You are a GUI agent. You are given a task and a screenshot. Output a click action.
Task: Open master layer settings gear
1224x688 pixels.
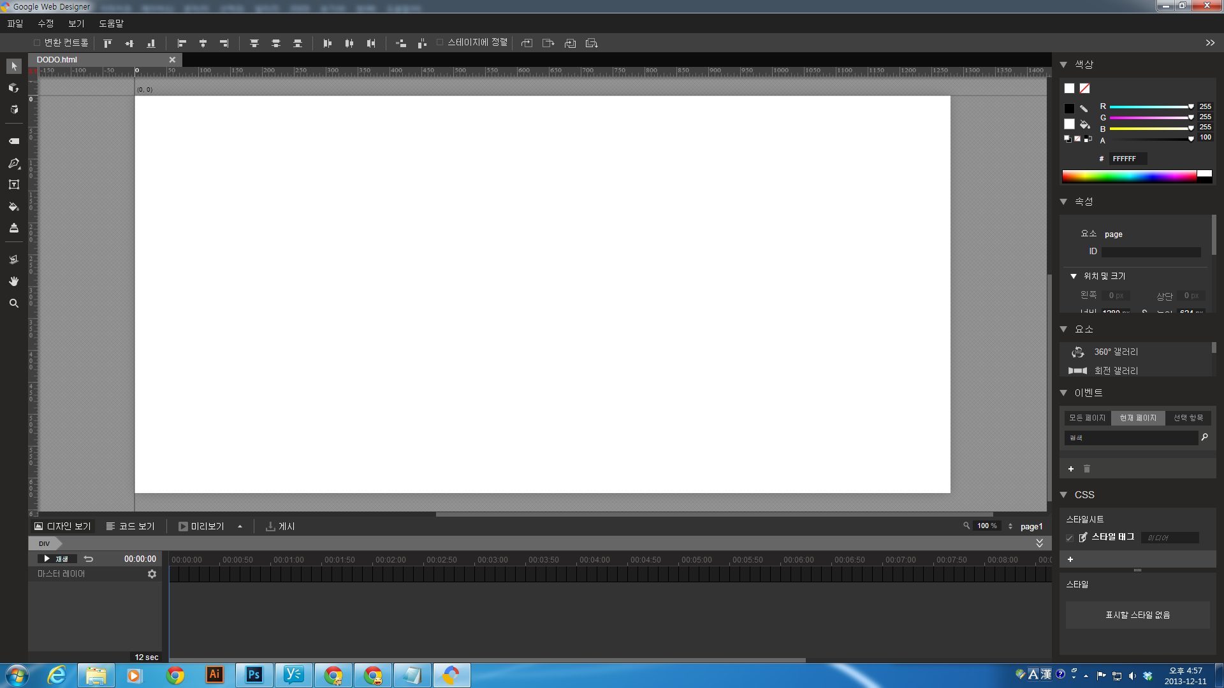coord(152,574)
